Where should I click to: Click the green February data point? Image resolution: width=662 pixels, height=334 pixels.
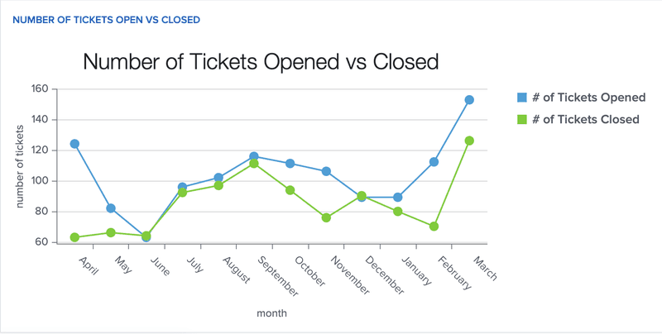click(x=434, y=227)
